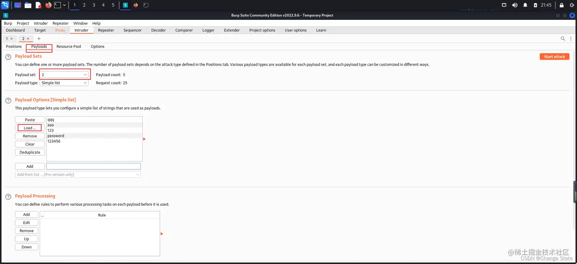Click the Paste button
The image size is (577, 264).
pos(30,120)
